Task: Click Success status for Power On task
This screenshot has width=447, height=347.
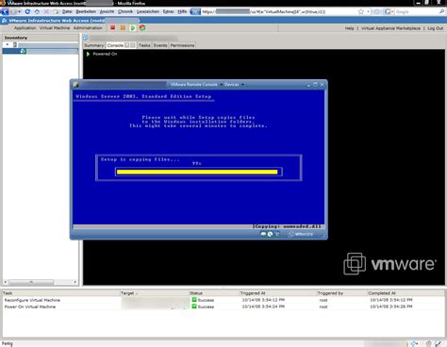Action: [x=203, y=306]
